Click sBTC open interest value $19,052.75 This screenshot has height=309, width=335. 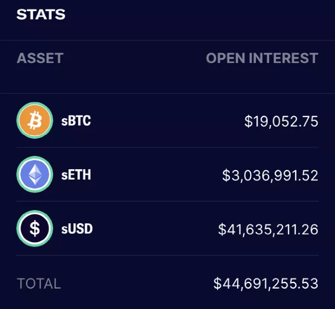coord(281,122)
